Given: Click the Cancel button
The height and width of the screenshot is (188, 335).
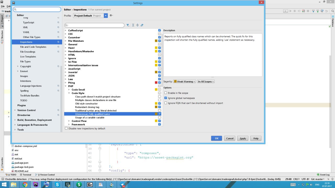Looking at the screenshot, I should click(230, 138).
